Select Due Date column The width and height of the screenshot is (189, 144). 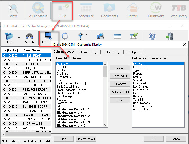79,74
